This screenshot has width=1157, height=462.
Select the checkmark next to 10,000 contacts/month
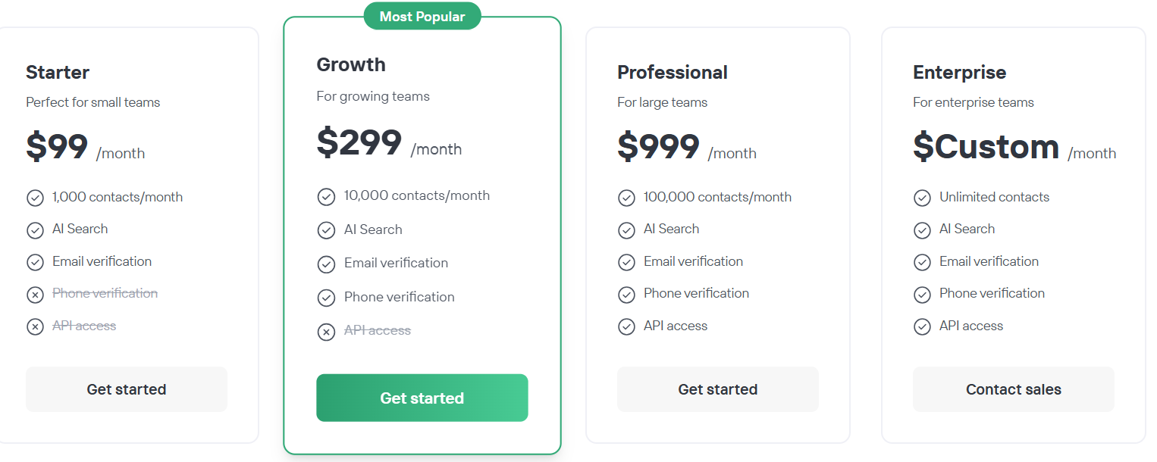327,195
